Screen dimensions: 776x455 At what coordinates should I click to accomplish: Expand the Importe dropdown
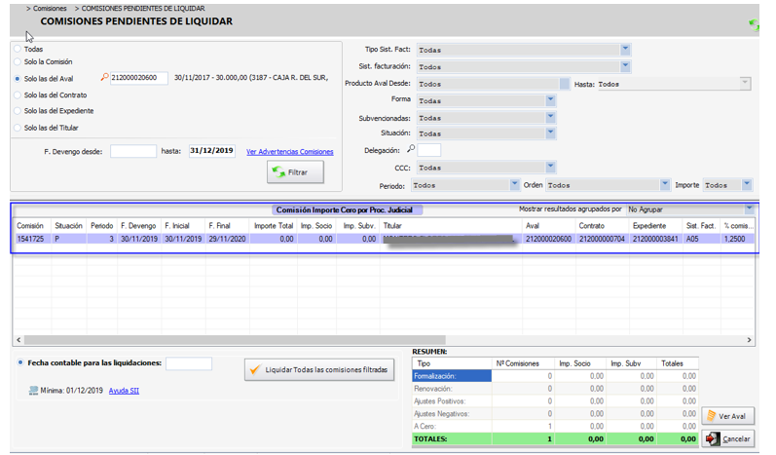[747, 185]
